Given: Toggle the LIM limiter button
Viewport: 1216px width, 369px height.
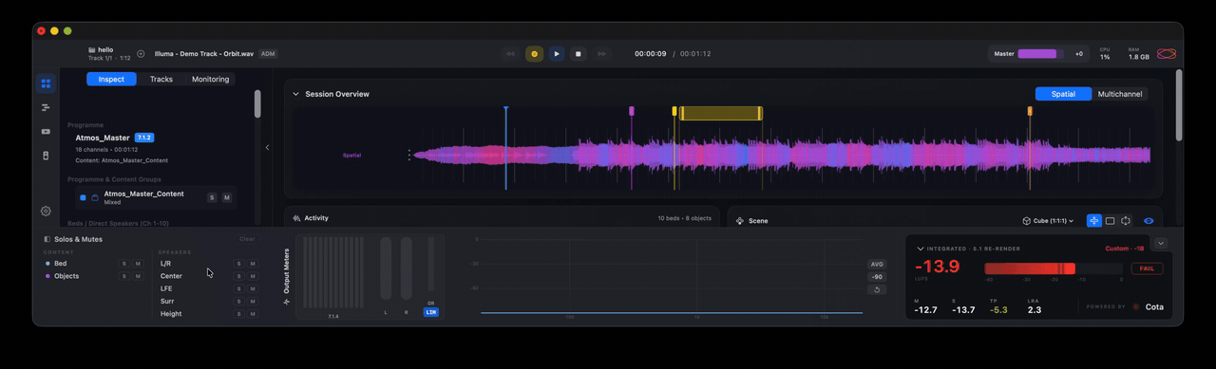Looking at the screenshot, I should pos(431,312).
